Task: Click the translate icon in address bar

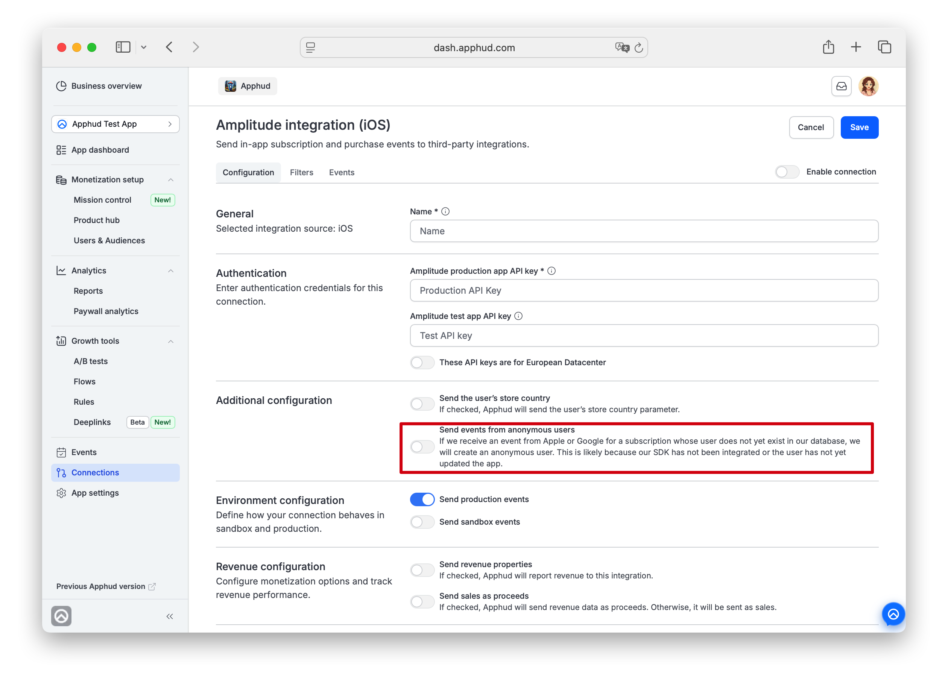Action: [x=621, y=48]
